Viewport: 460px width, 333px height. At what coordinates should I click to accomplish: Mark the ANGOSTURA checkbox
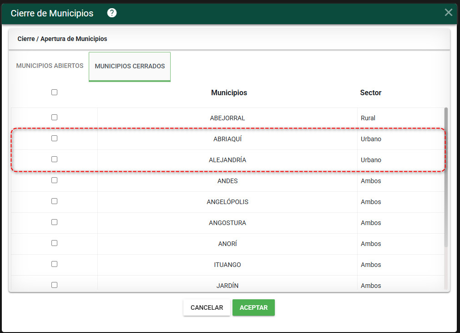[54, 222]
